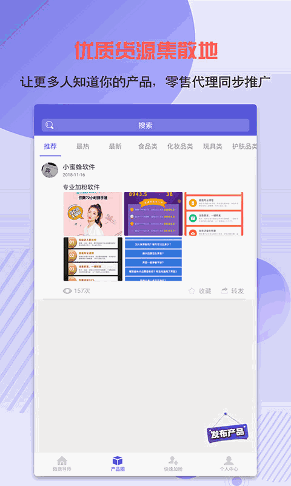Select the 化妆品类 category tab

(x=180, y=146)
